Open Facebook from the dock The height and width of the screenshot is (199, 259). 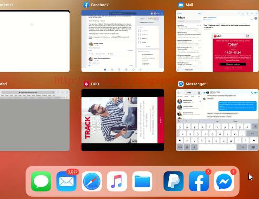(199, 181)
